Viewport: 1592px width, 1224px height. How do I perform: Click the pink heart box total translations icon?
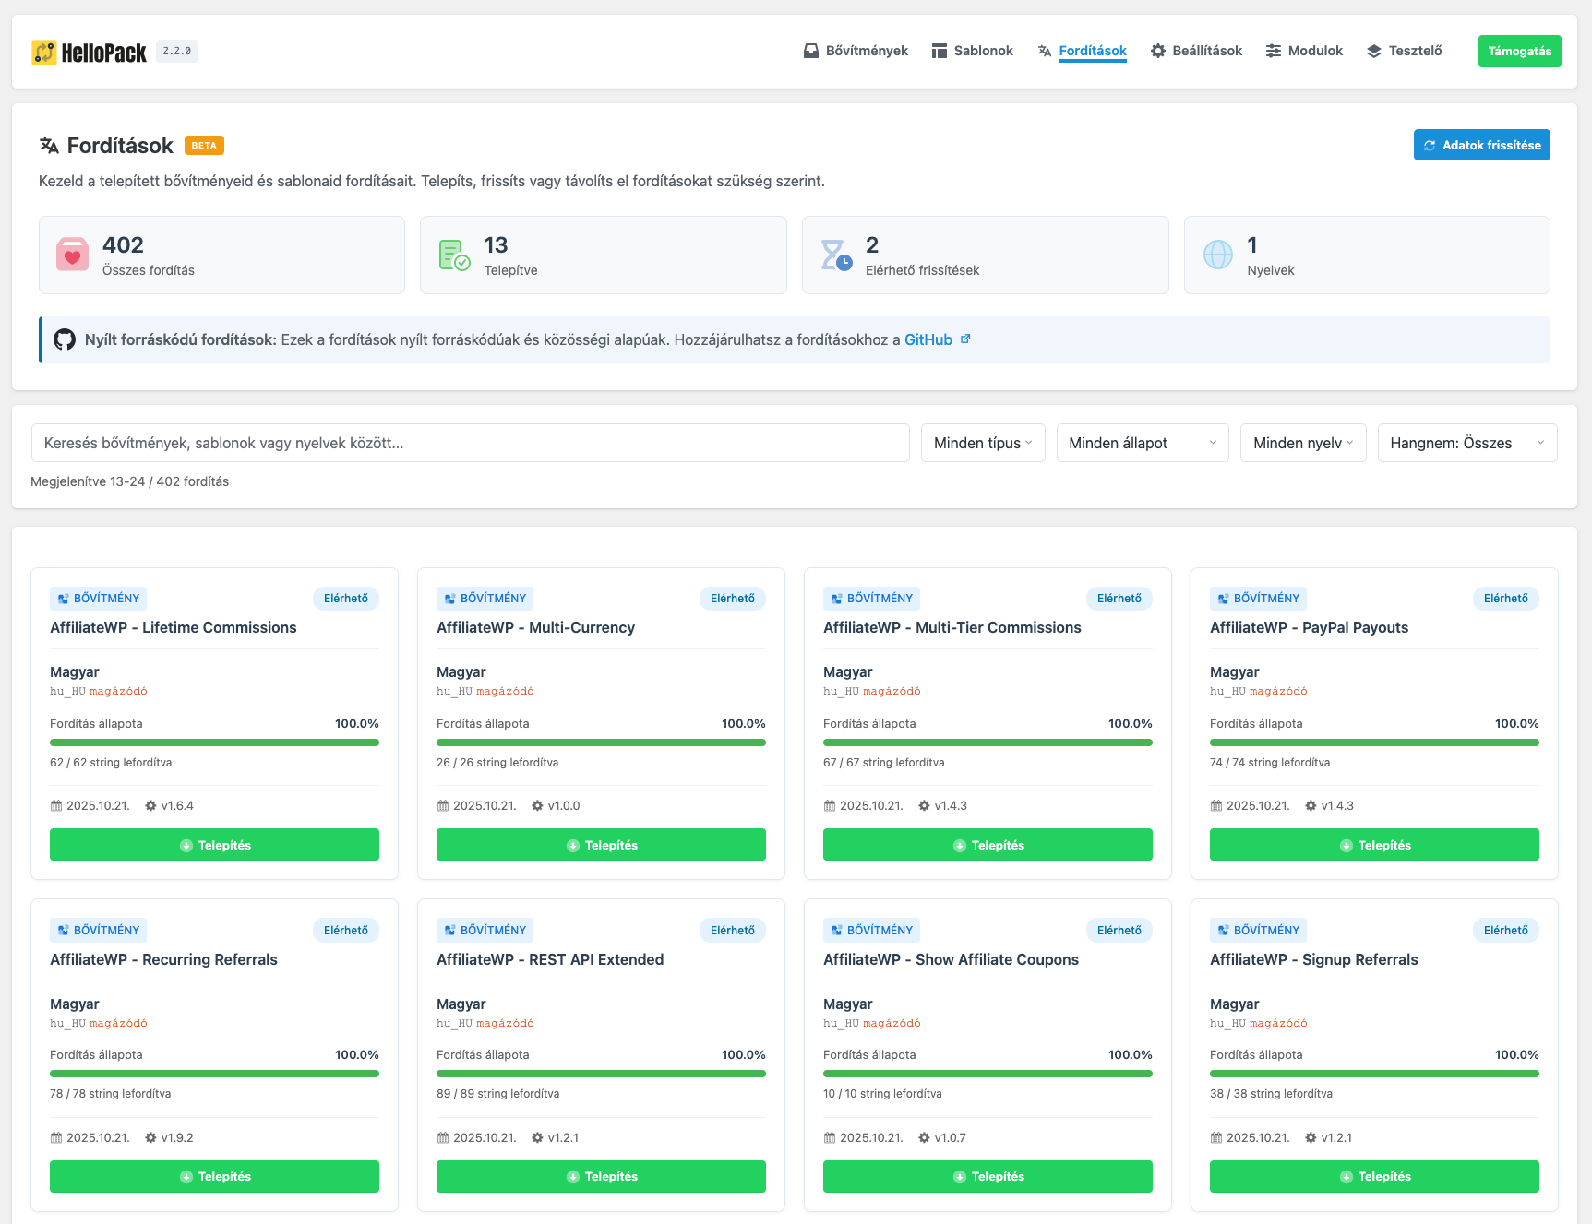coord(72,255)
